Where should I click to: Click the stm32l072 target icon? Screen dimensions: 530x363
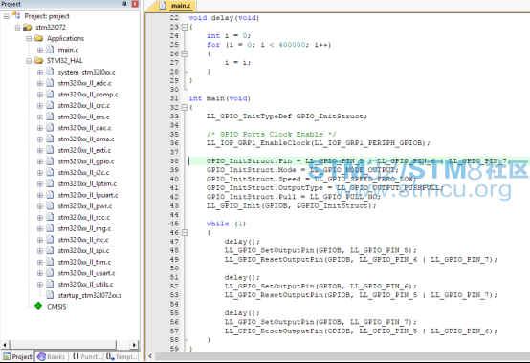[28, 27]
